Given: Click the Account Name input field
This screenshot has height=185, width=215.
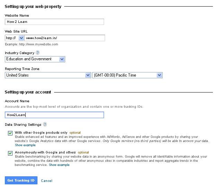Looking at the screenshot, I should (x=54, y=115).
